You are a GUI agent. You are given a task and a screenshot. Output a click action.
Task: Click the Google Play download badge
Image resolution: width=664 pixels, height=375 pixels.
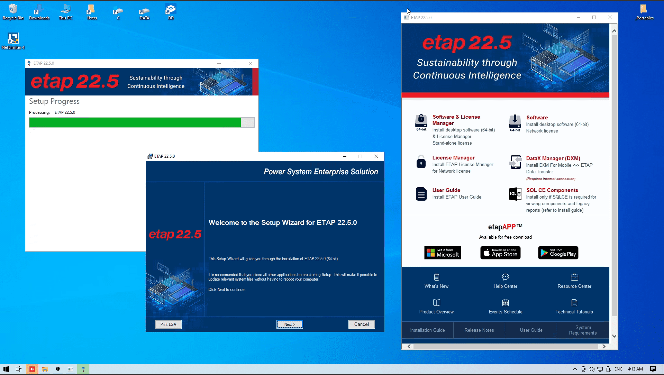pos(558,253)
